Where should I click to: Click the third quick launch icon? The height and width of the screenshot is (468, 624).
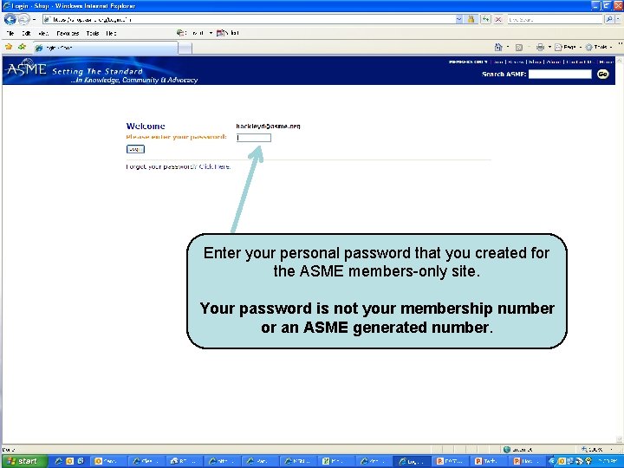click(81, 461)
